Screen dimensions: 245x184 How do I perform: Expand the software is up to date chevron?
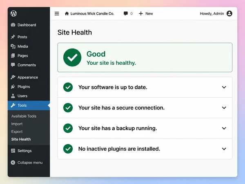[224, 87]
